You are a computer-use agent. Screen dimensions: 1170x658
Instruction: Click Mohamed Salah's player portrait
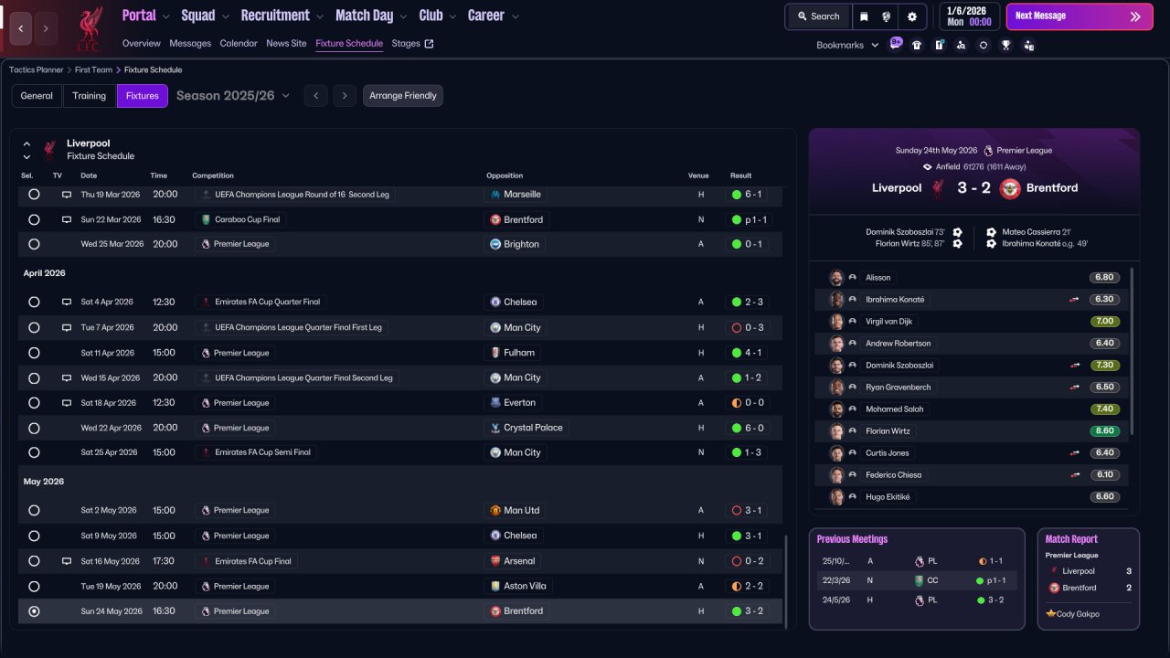835,409
